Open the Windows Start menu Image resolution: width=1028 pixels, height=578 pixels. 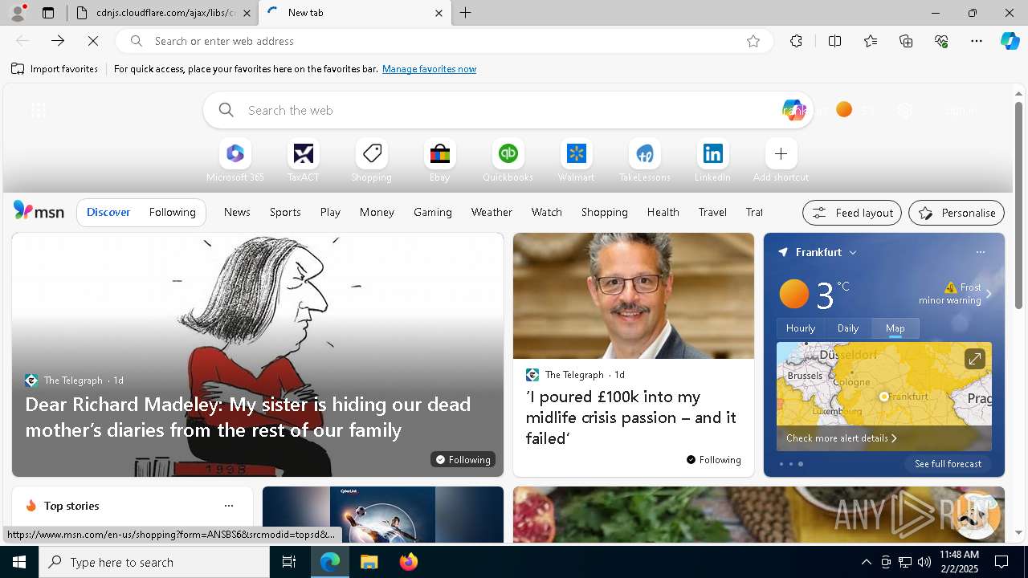point(19,562)
